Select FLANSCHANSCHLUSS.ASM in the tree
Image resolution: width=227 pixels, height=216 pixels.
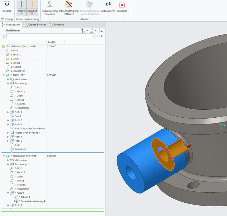(22, 47)
